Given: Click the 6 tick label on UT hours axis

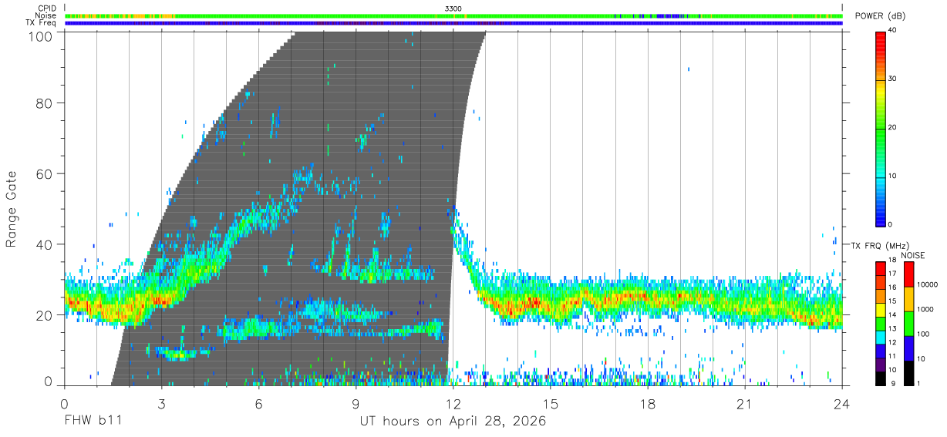Looking at the screenshot, I should (258, 403).
